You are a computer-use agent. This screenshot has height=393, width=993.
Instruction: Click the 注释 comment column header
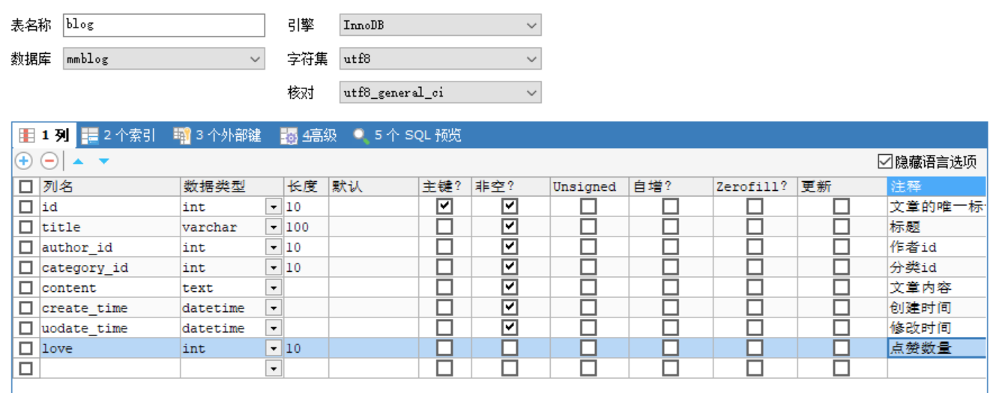pos(935,186)
